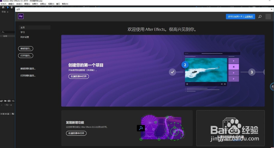Viewport: 274px width, 148px height.
Task: Click the Ae logo on the home screen
Action: [x=21, y=16]
